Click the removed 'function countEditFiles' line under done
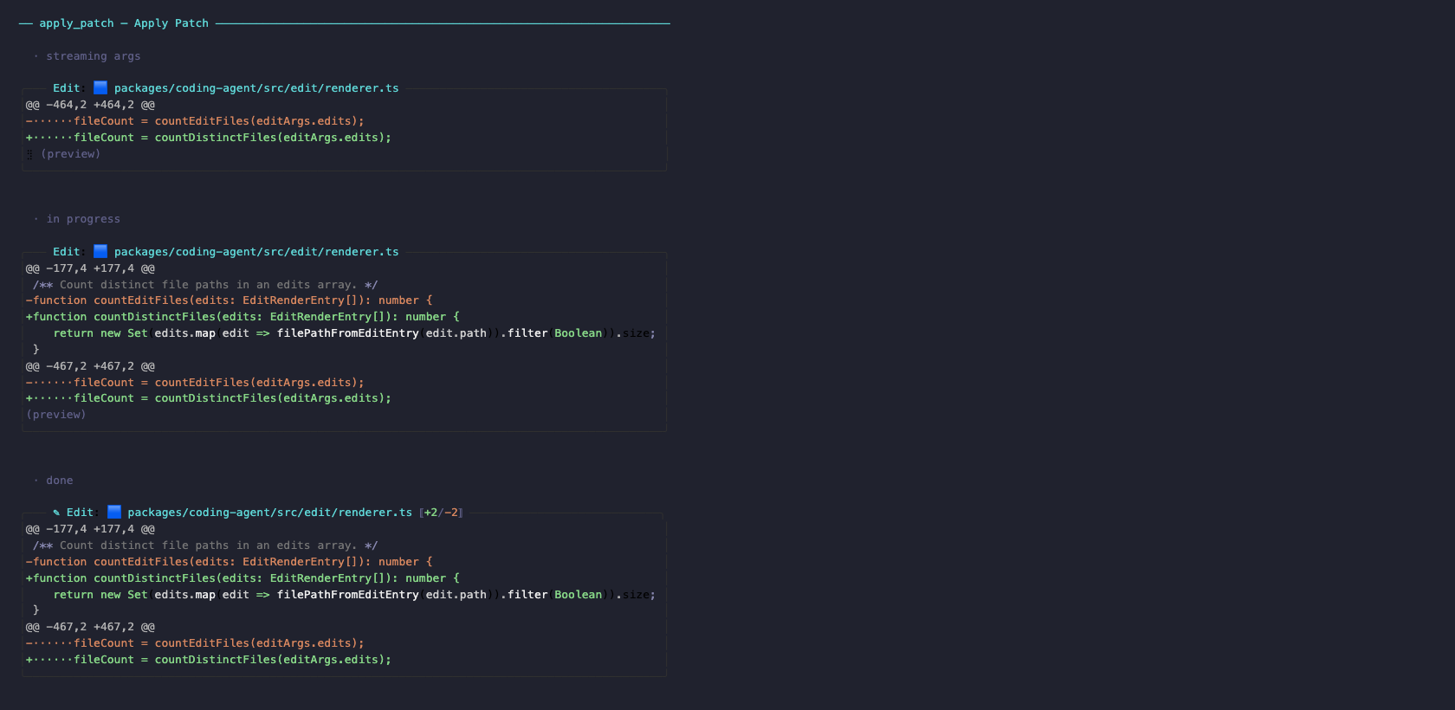 coord(229,562)
